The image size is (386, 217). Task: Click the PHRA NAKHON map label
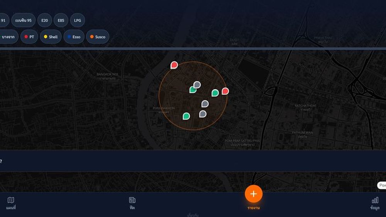point(164,108)
